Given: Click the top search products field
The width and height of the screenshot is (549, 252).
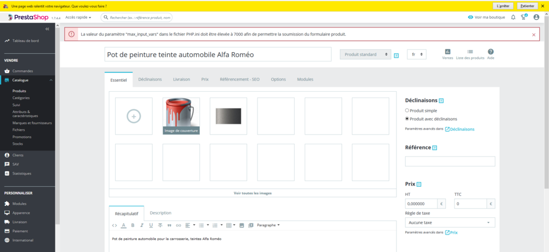Looking at the screenshot, I should pos(137,17).
